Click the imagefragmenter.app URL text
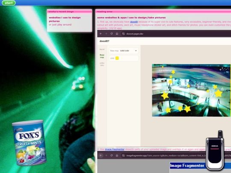Viewport: 231px width, 173px height. tap(166, 155)
